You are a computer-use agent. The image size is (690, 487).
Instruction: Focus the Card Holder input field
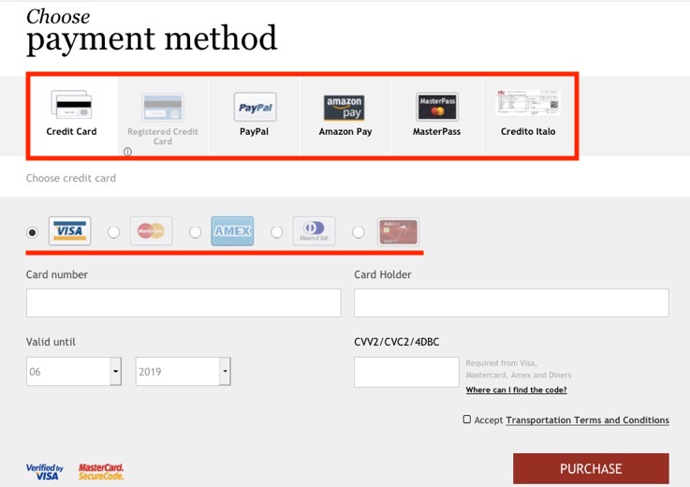[x=511, y=303]
